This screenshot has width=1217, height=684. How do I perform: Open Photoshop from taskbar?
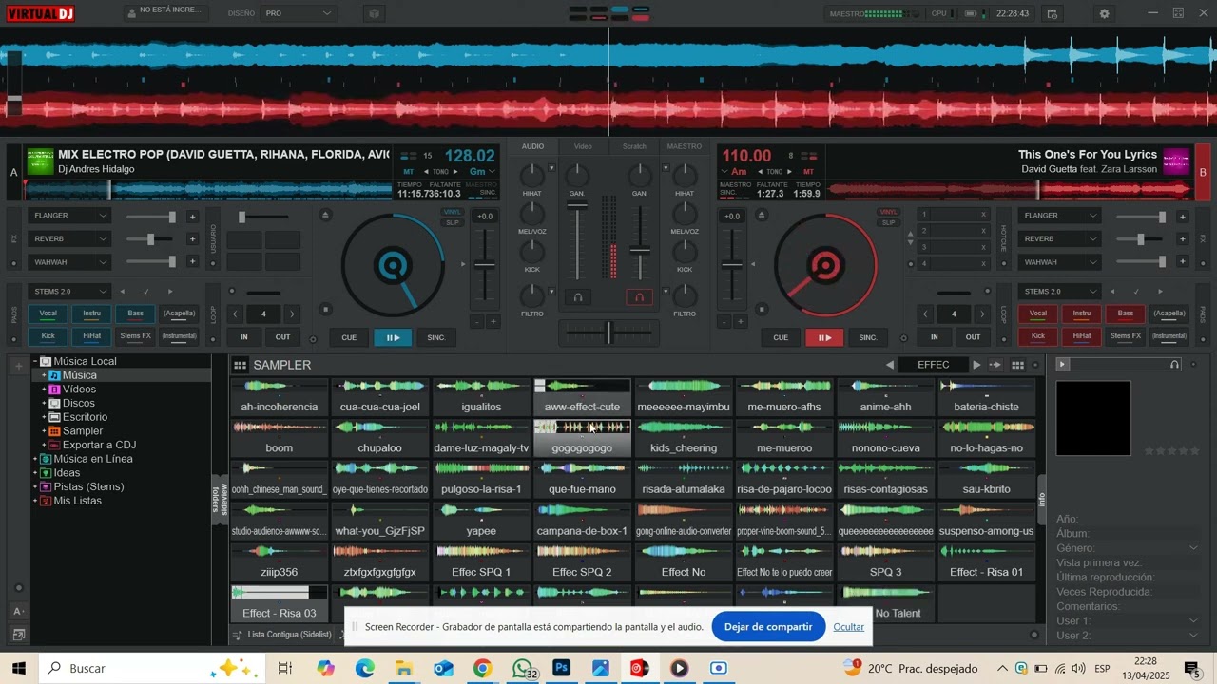[x=561, y=669]
